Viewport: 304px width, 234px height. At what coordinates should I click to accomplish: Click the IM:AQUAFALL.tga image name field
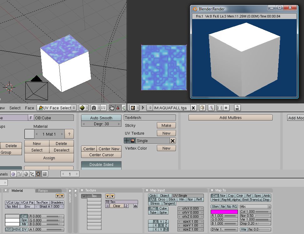pyautogui.click(x=171, y=108)
